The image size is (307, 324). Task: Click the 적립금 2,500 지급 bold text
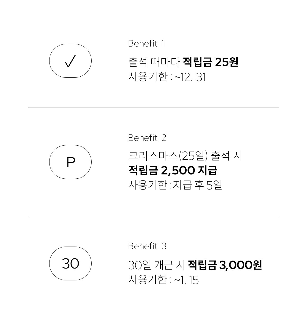point(173,170)
